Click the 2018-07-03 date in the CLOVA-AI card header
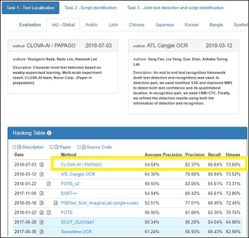Image resolution: width=249 pixels, height=238 pixels. tap(99, 45)
